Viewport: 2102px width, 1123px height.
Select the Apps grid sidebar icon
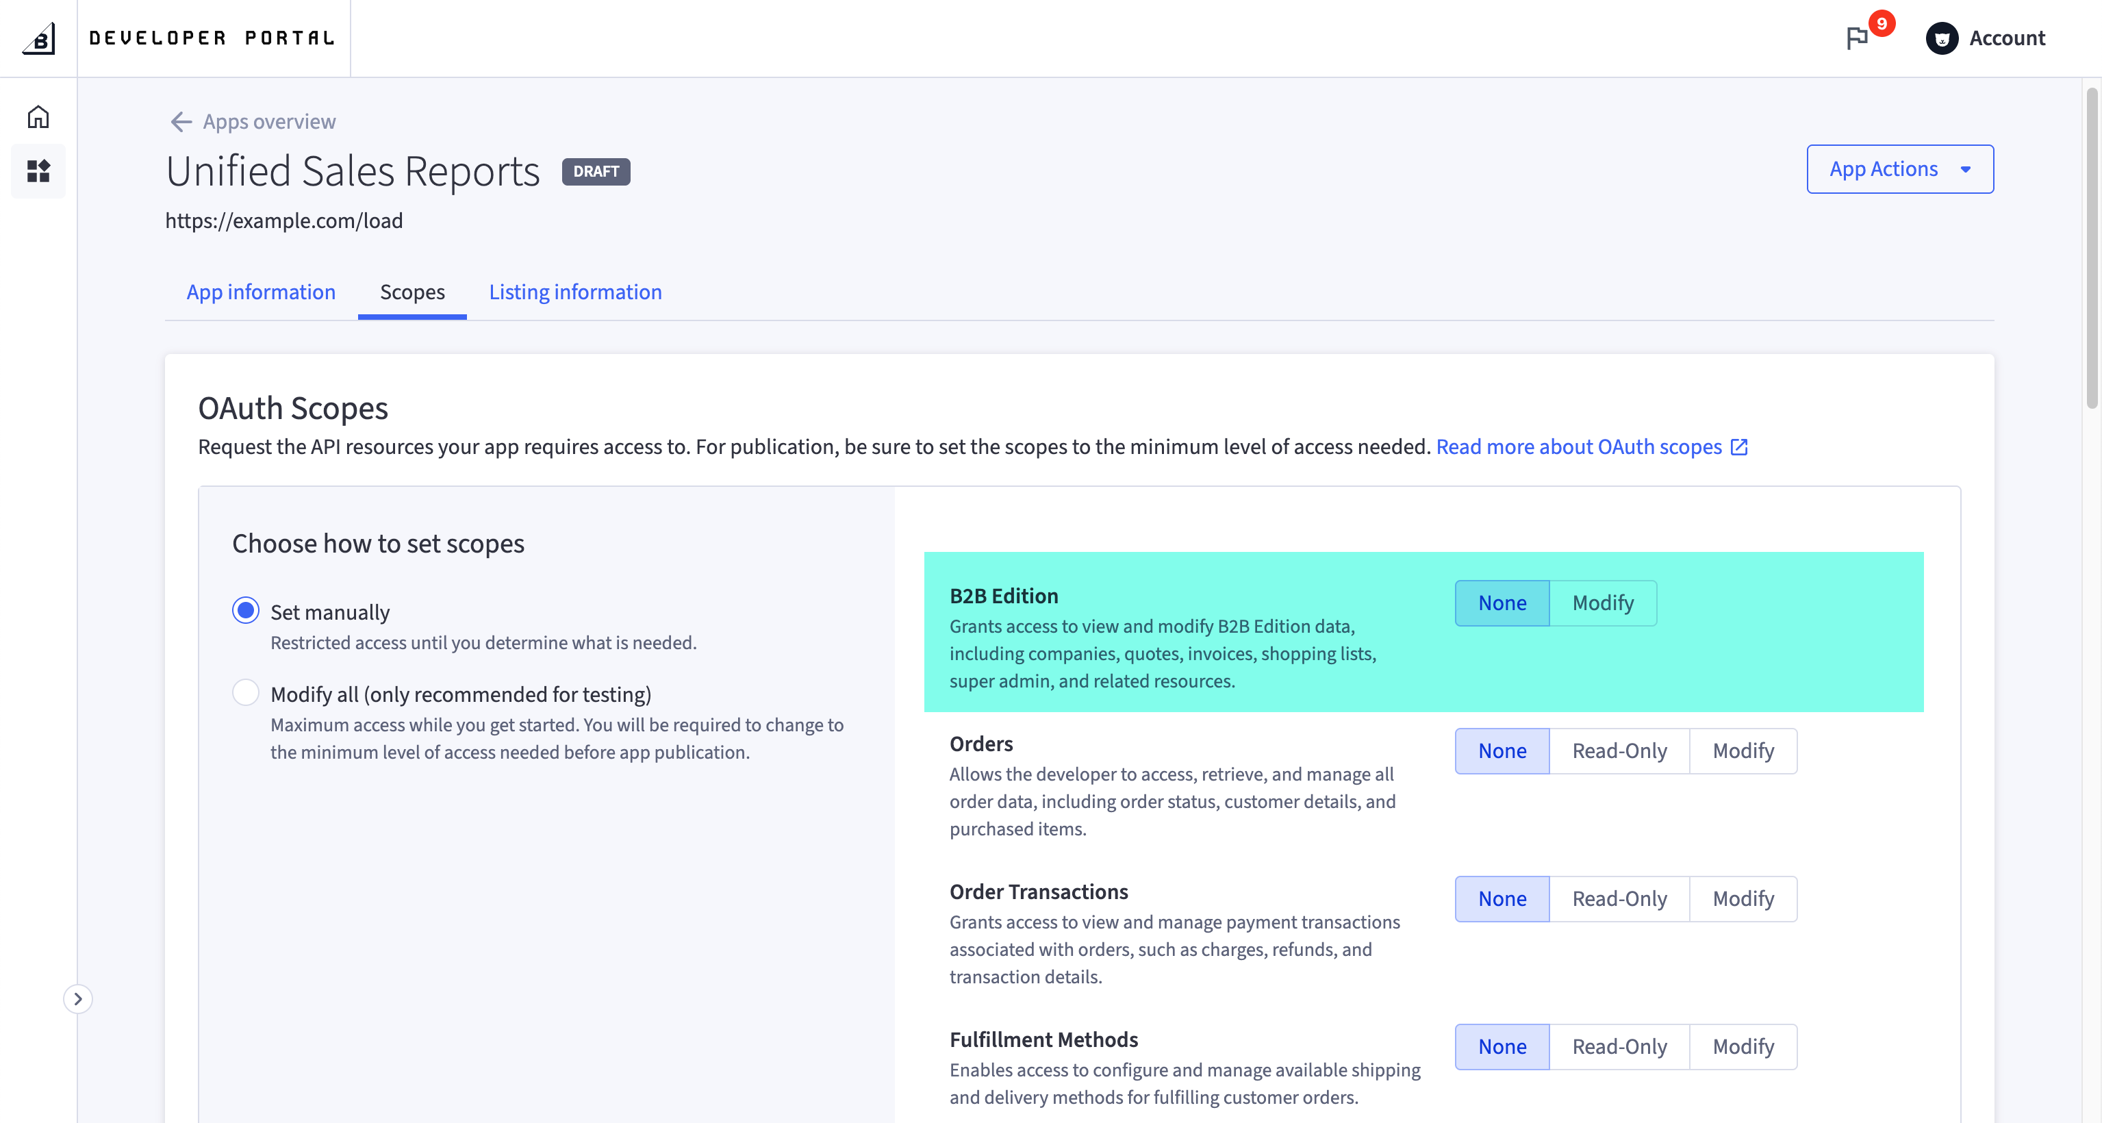point(38,171)
